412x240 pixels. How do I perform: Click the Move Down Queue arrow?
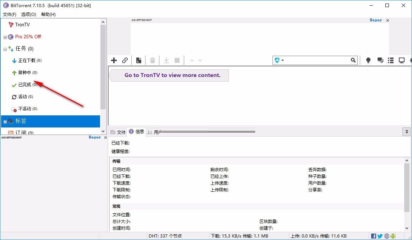tap(200, 60)
